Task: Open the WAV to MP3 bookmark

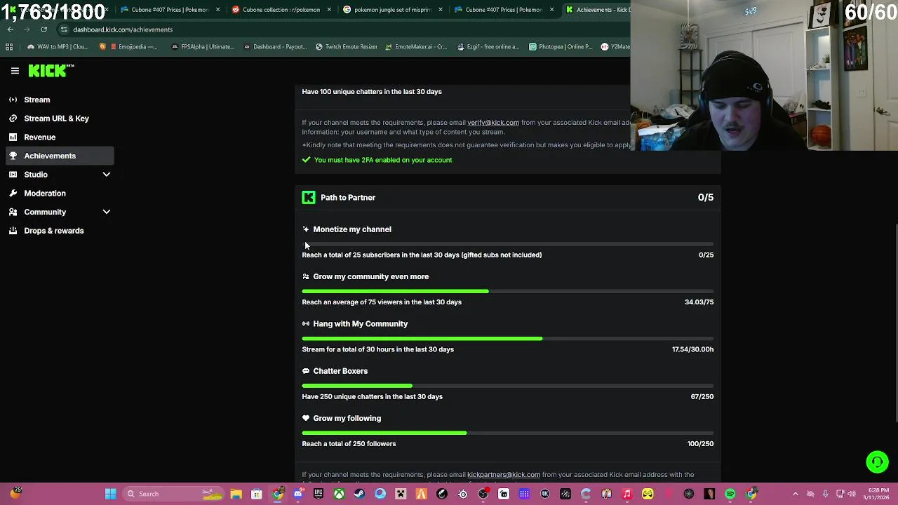Action: tap(58, 47)
